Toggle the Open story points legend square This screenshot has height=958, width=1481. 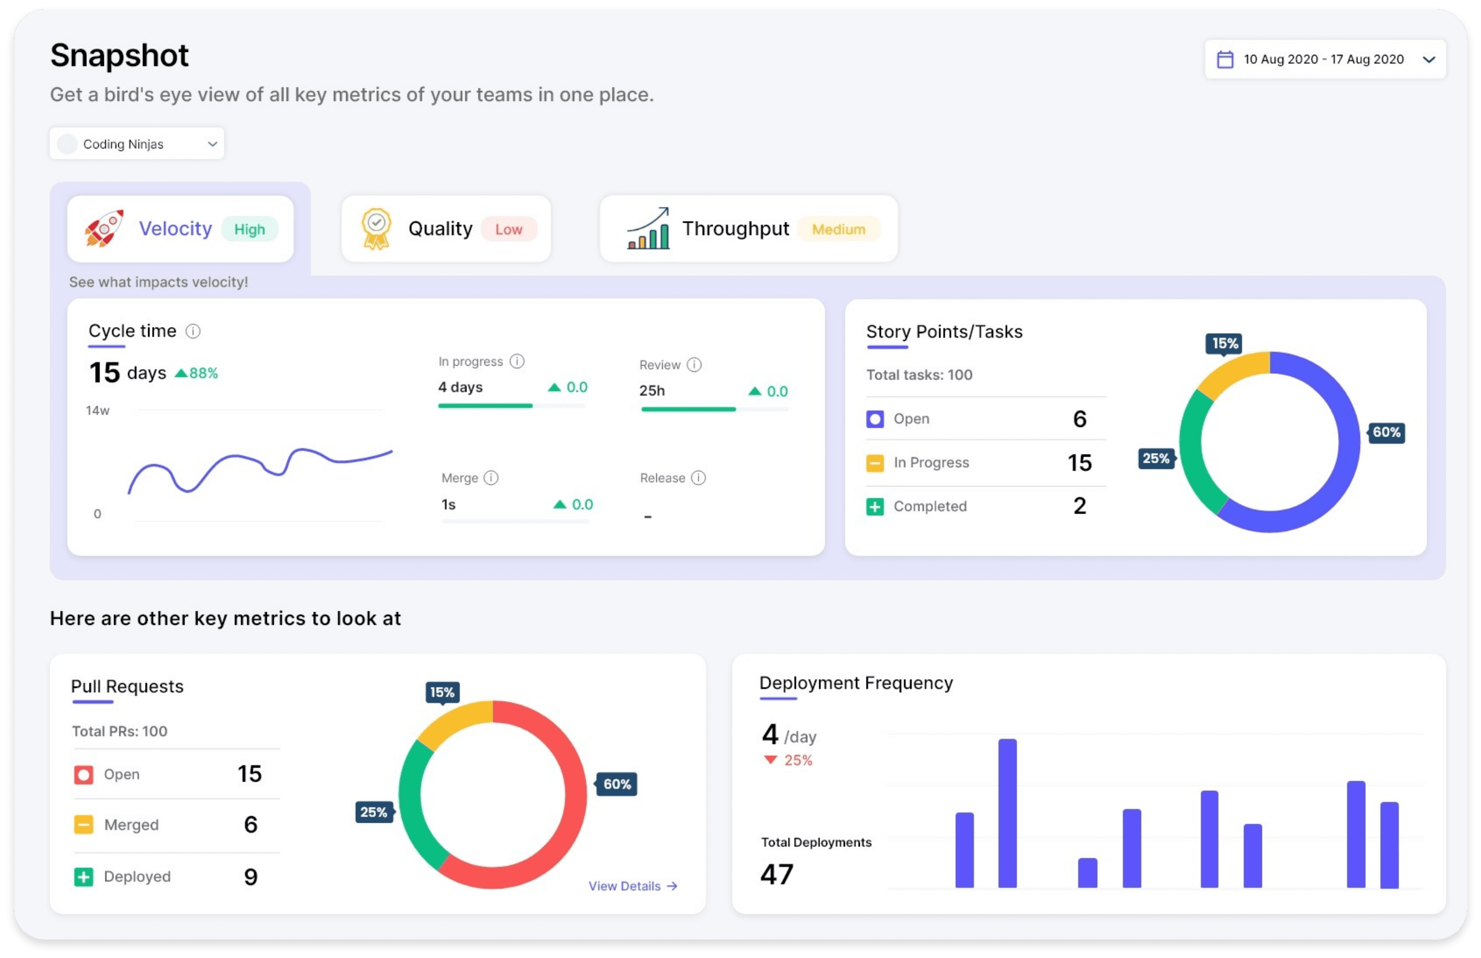coord(875,419)
